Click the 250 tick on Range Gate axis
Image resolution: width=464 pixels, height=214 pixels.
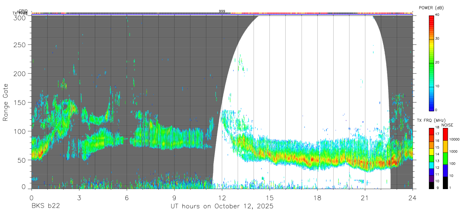(x=20, y=45)
